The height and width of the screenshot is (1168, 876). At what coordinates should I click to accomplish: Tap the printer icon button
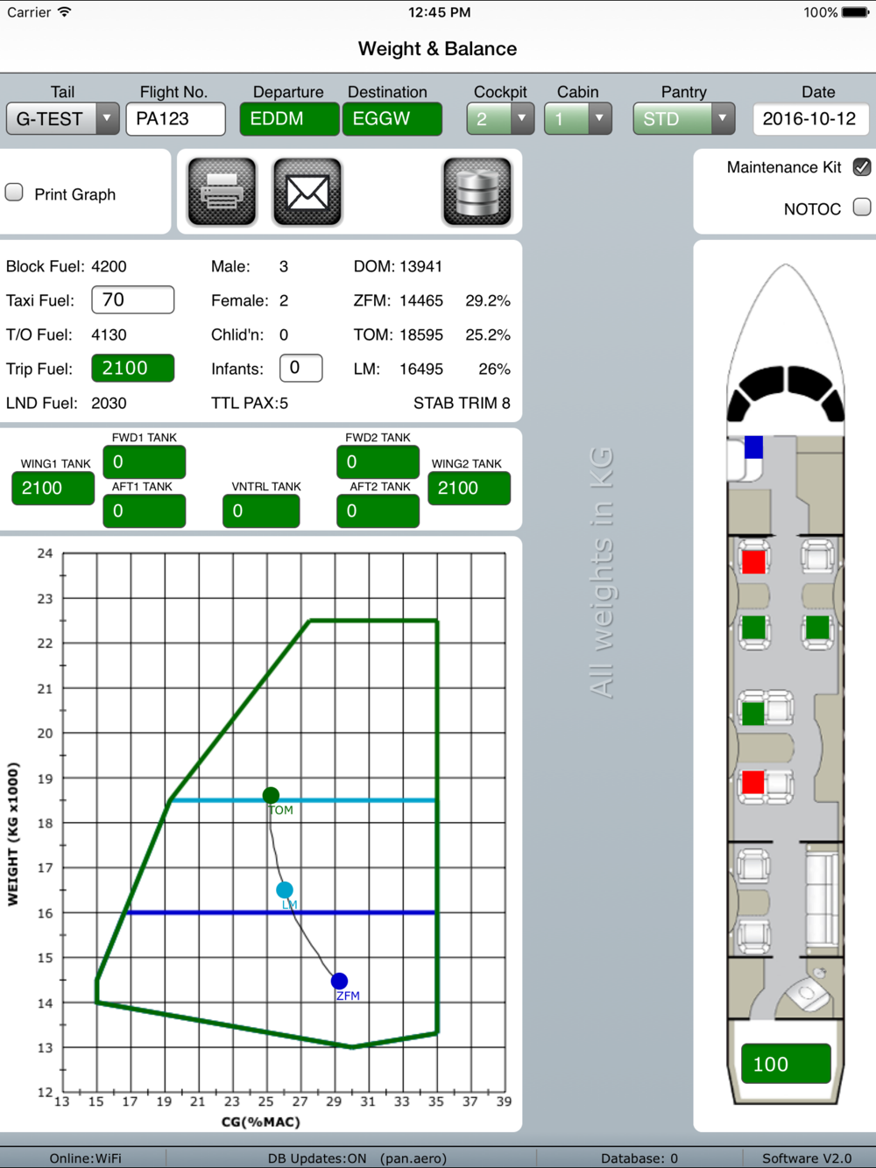click(x=223, y=192)
